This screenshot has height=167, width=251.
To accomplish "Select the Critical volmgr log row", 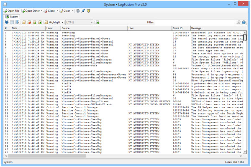I will [x=63, y=68].
